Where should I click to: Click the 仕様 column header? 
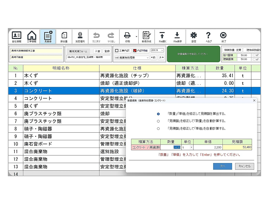137,68
